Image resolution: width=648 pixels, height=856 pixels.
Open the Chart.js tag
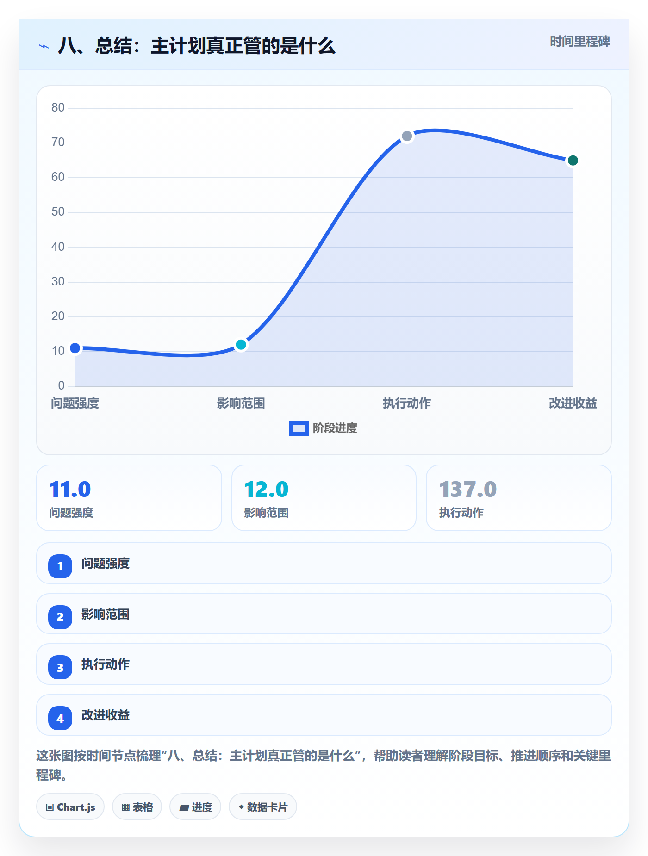pos(70,807)
